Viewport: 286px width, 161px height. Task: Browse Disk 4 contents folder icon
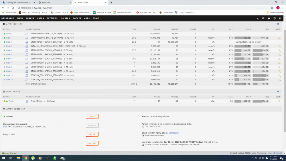pos(279,51)
